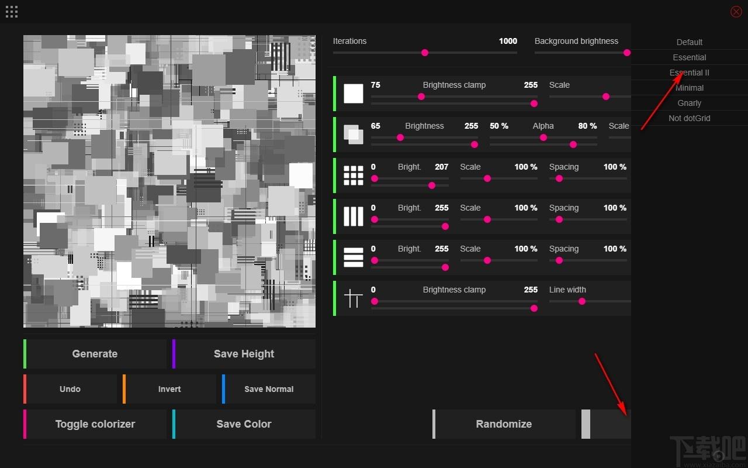
Task: Invert the height map
Action: [169, 389]
